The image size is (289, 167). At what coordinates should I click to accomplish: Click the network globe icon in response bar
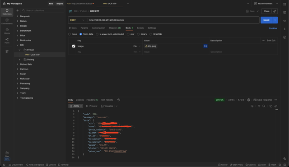point(249,100)
